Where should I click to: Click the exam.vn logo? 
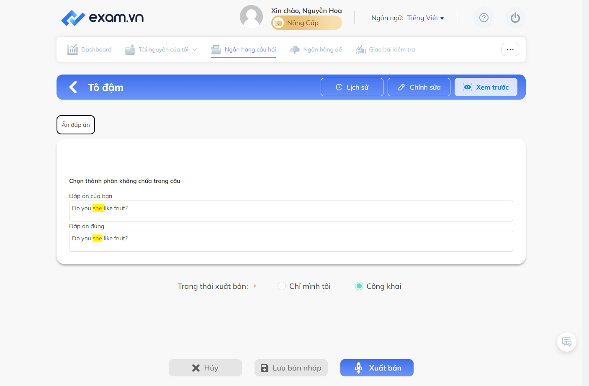tap(102, 18)
